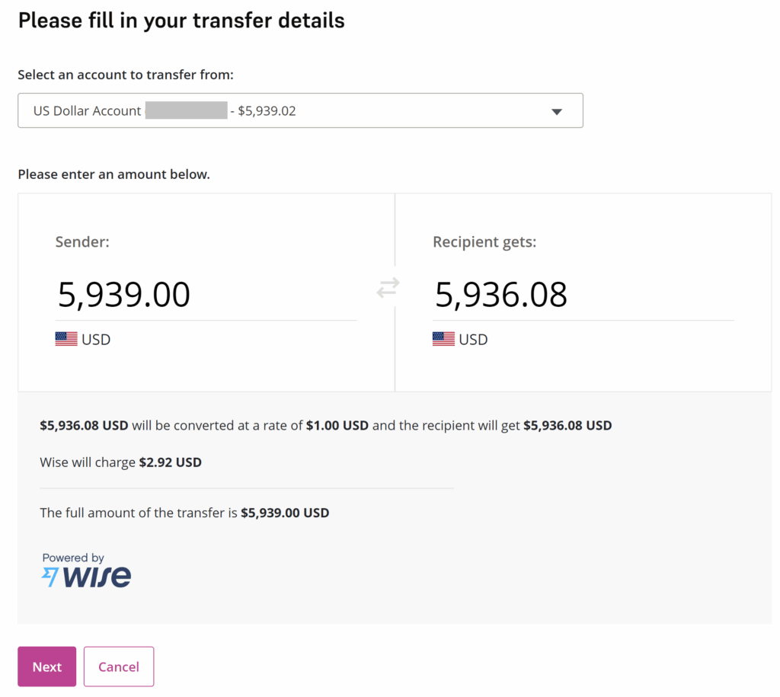Viewport: 780px width, 697px height.
Task: Click the USD currency label under Sender
Action: (x=96, y=340)
